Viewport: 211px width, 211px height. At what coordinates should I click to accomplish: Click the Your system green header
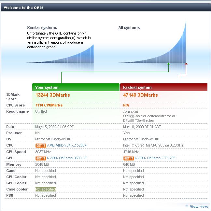(76, 87)
